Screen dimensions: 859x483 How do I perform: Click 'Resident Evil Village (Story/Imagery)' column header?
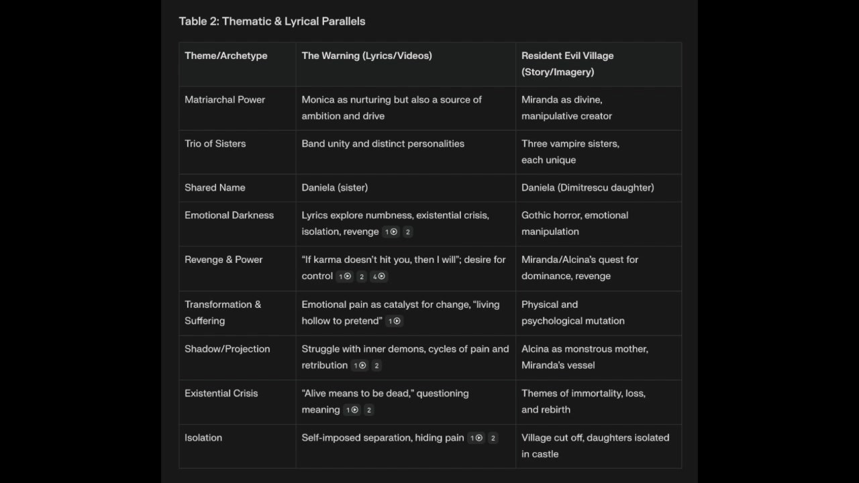click(x=568, y=64)
